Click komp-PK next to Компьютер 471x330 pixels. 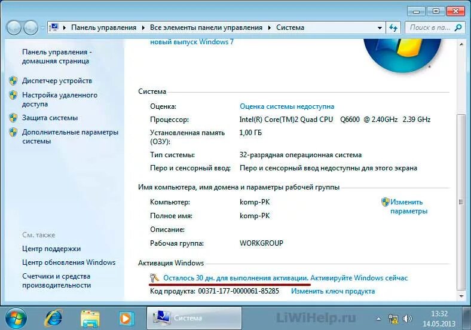[255, 202]
